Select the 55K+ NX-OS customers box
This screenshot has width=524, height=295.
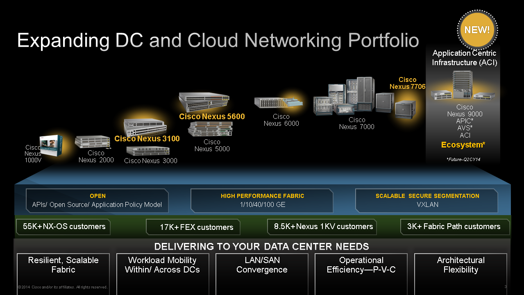coord(63,227)
